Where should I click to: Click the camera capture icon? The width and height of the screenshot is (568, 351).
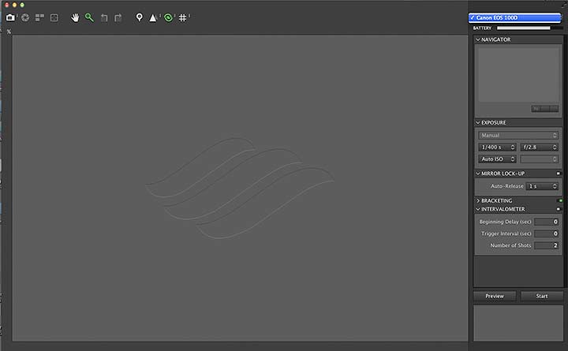10,17
